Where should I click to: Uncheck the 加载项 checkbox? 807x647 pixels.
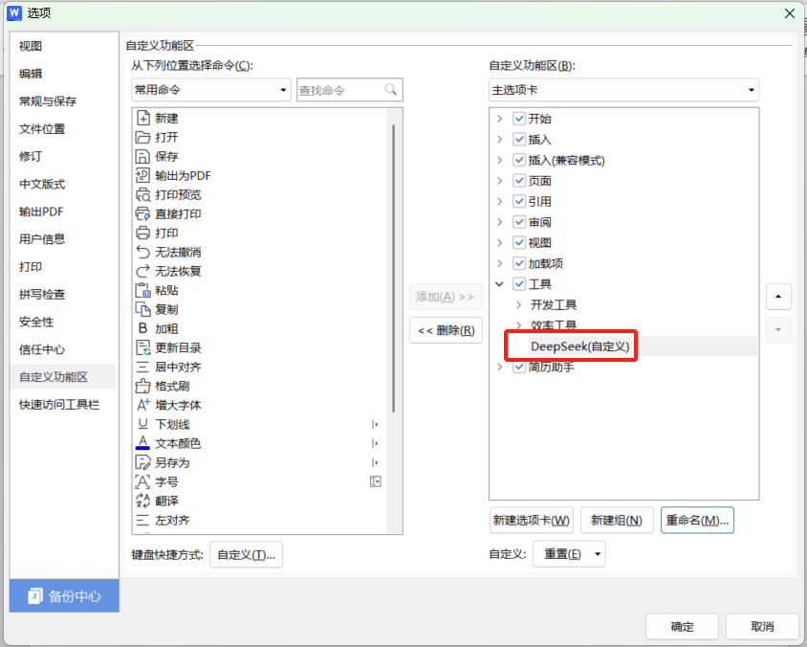coord(519,263)
